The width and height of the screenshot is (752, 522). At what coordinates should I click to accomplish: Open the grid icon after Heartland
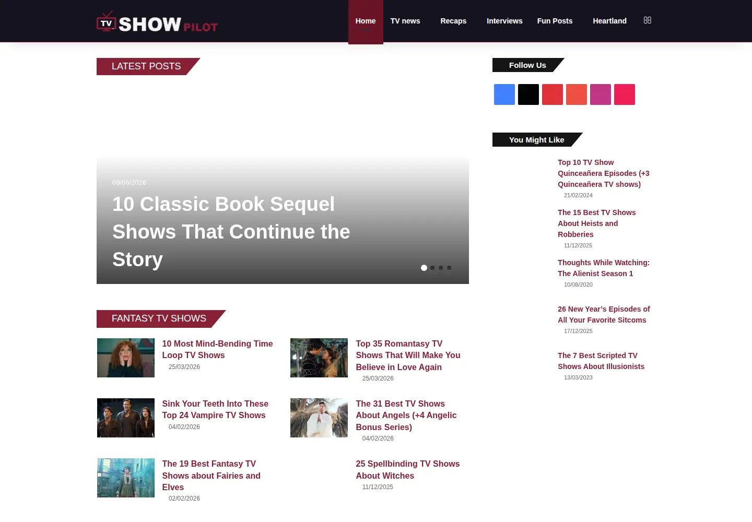(x=648, y=20)
